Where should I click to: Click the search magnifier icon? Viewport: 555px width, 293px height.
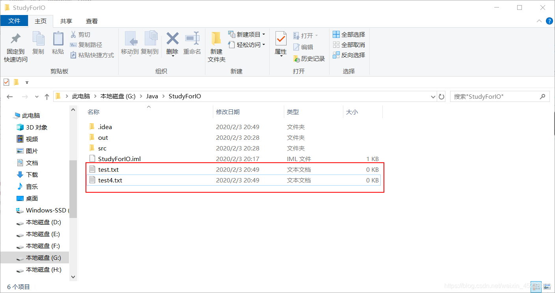click(x=543, y=96)
